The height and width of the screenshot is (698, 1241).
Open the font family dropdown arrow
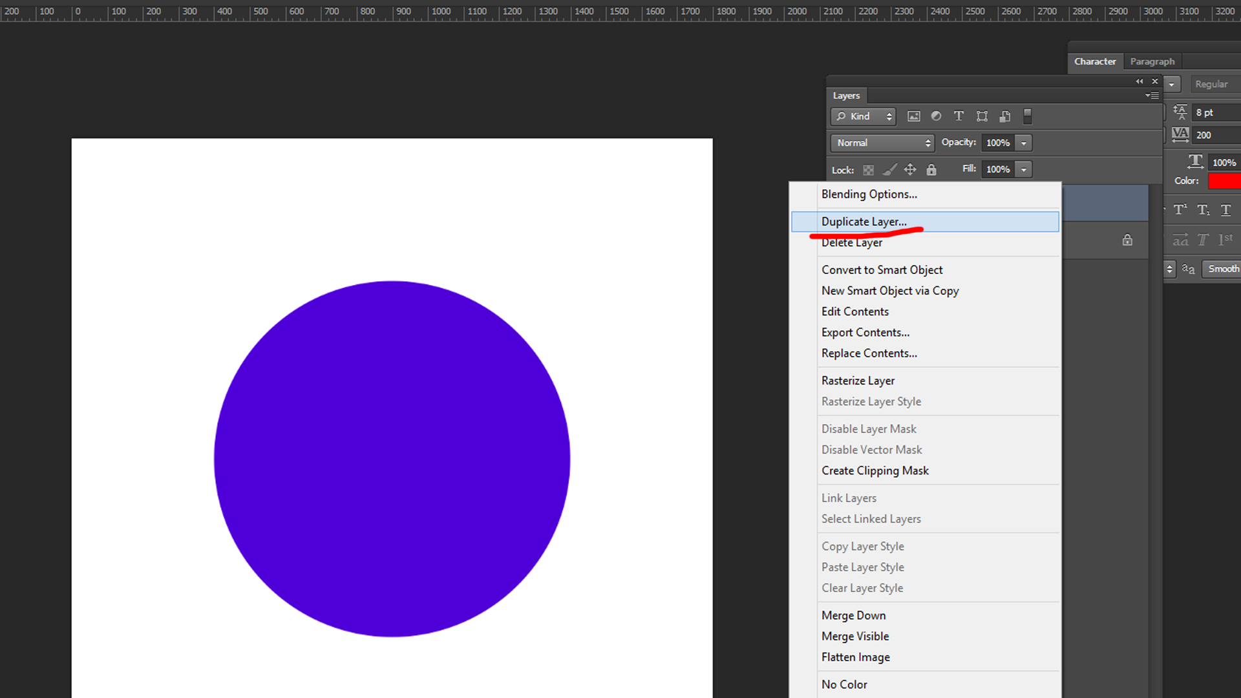[x=1171, y=84]
